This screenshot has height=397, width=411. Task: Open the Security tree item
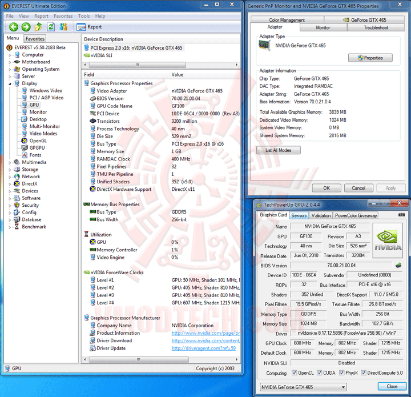pos(26,205)
